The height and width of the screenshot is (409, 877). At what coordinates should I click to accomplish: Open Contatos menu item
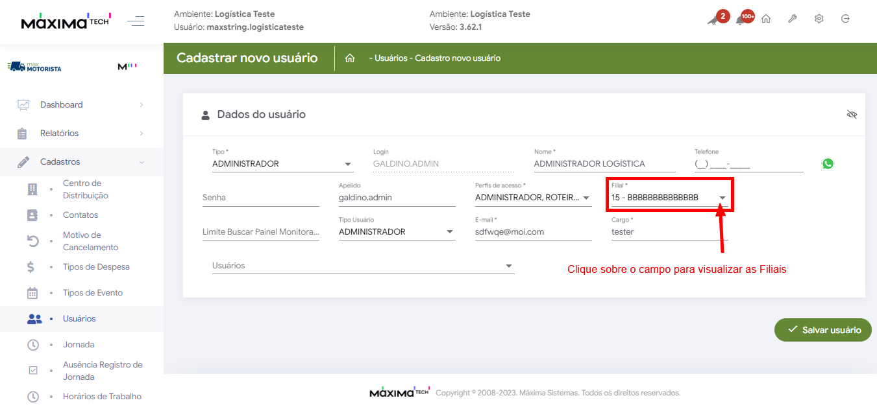[80, 215]
